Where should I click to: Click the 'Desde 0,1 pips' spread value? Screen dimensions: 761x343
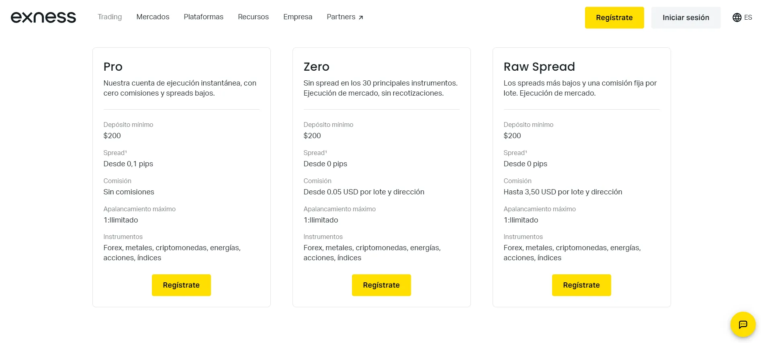click(128, 164)
